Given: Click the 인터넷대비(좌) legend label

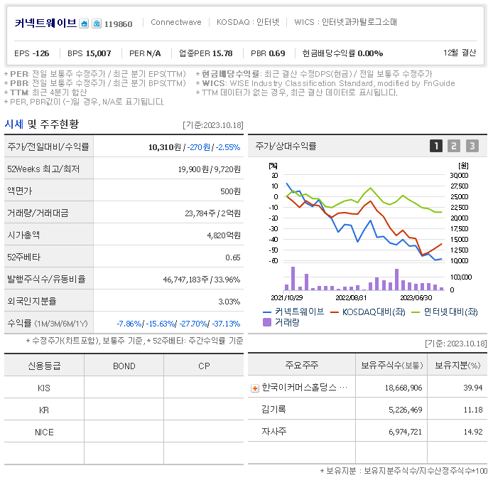Looking at the screenshot, I should [450, 312].
